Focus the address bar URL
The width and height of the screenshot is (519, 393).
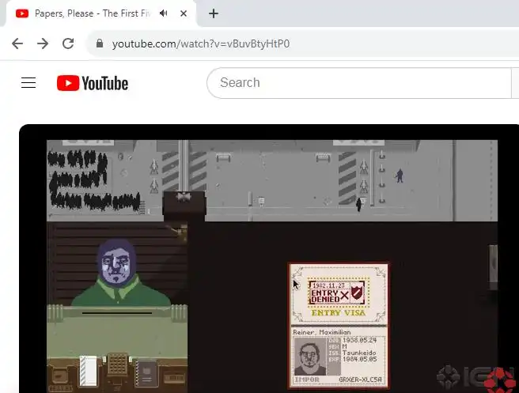(x=201, y=43)
